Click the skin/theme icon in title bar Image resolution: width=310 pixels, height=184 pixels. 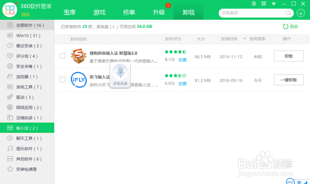point(264,3)
